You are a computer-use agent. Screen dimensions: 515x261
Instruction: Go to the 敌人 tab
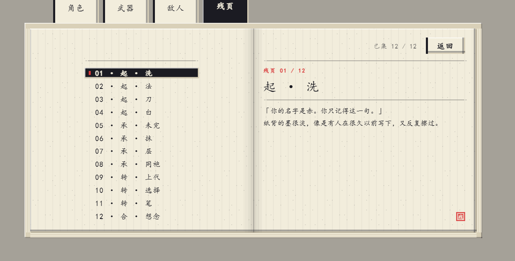point(175,11)
